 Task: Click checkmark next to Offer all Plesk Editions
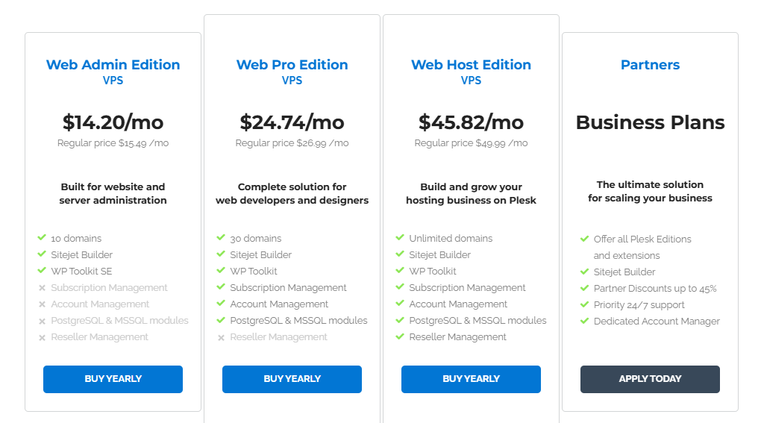[x=585, y=239]
